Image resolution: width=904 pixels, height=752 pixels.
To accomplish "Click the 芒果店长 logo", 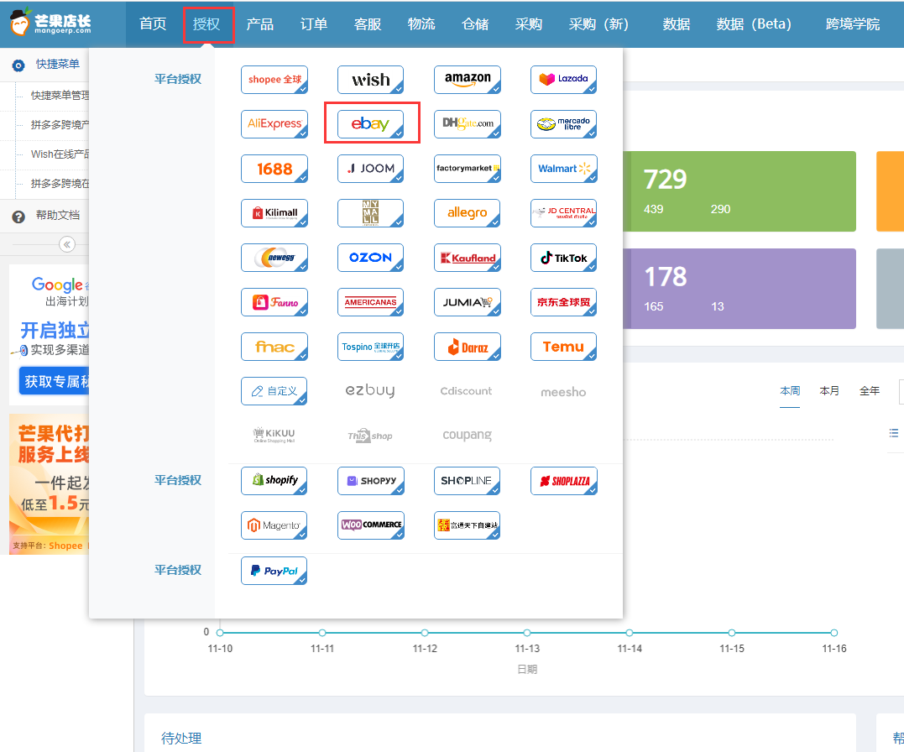I will click(50, 22).
